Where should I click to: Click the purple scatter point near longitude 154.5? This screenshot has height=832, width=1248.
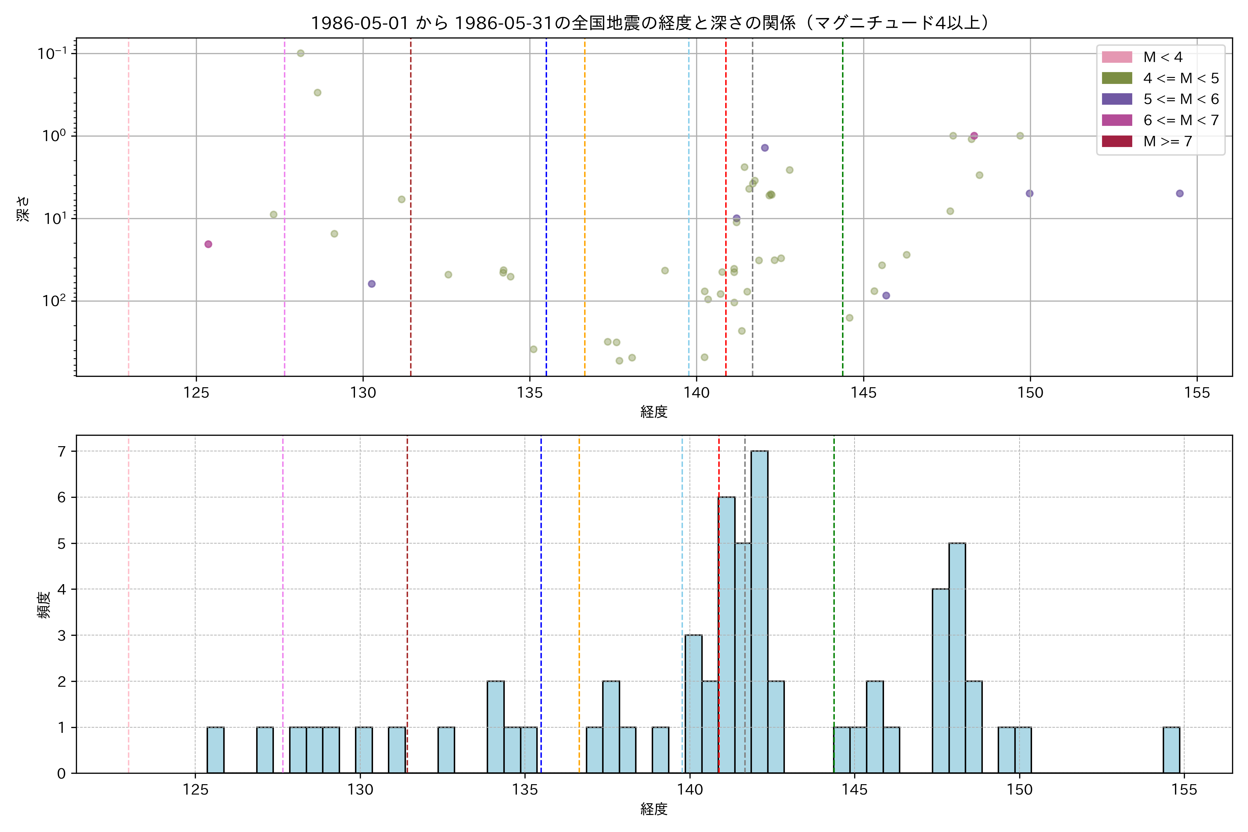coord(1180,193)
